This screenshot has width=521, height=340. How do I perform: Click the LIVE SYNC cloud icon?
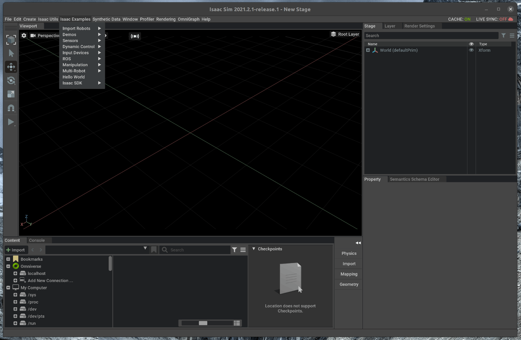pyautogui.click(x=511, y=19)
